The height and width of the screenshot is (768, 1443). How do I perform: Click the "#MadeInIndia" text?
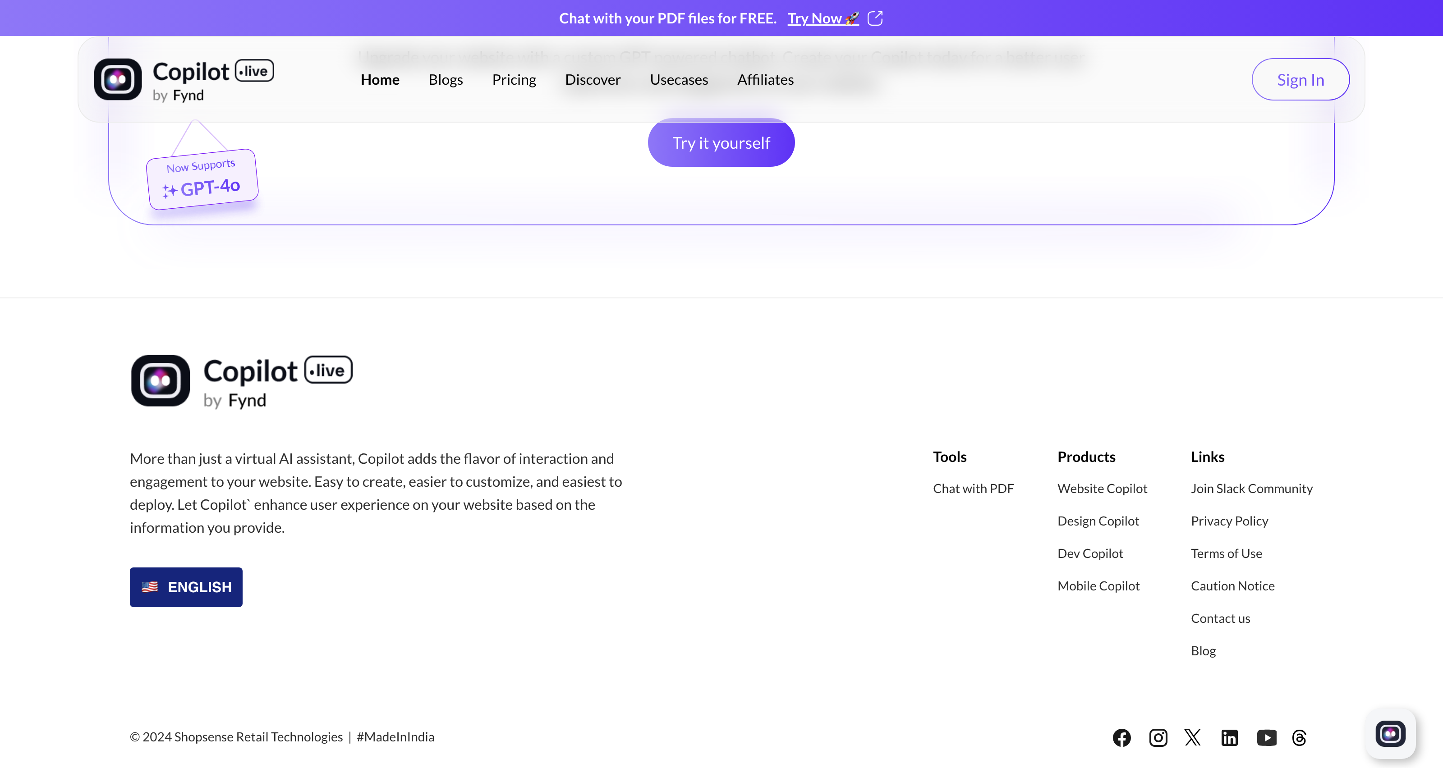(395, 737)
